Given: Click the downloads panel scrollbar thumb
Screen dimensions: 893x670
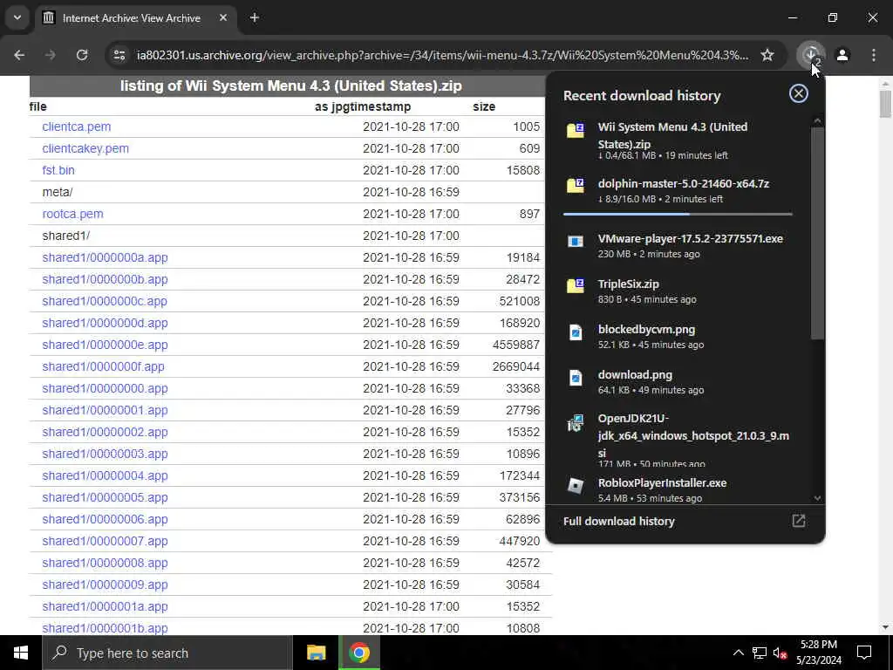Looking at the screenshot, I should point(817,233).
